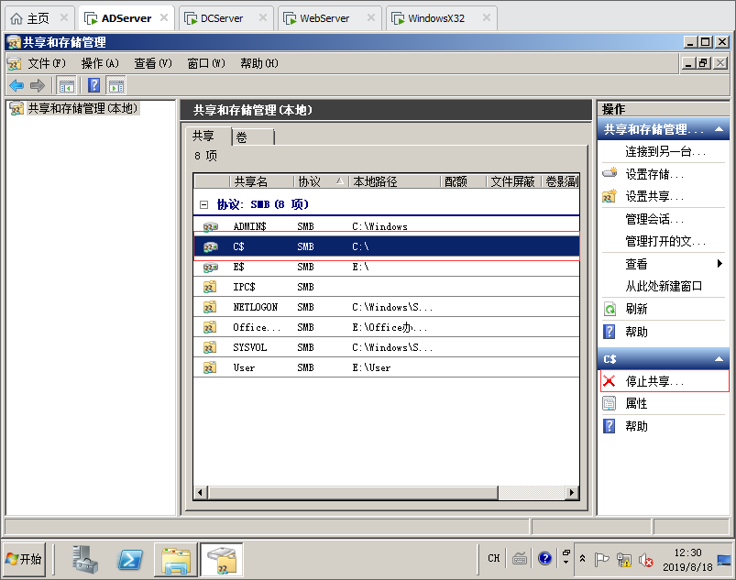Click the green 刷新 refresh icon

click(x=610, y=309)
